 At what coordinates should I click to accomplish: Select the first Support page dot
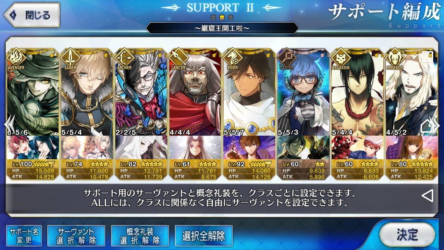tap(213, 17)
